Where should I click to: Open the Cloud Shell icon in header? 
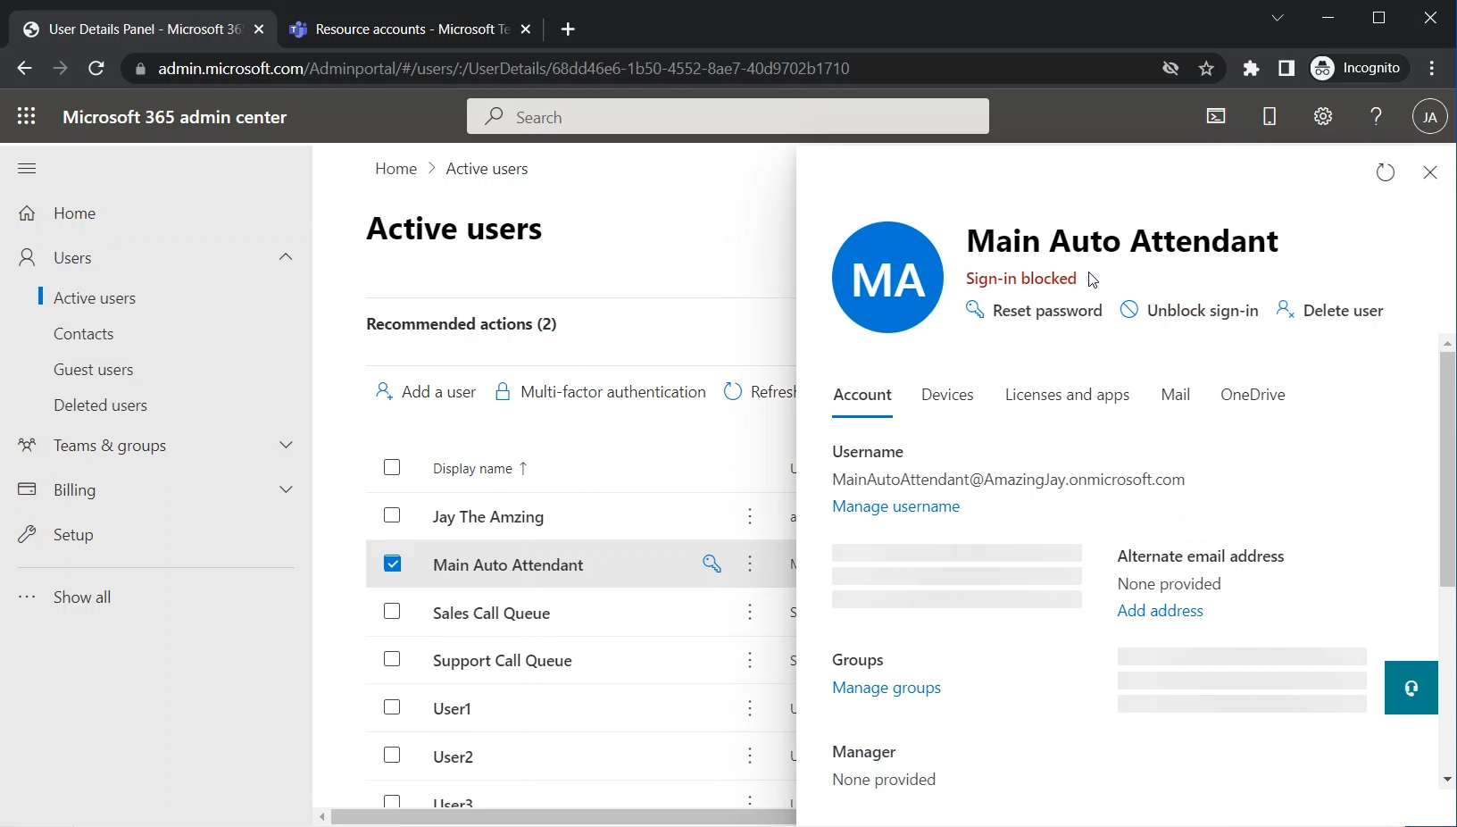tap(1216, 116)
